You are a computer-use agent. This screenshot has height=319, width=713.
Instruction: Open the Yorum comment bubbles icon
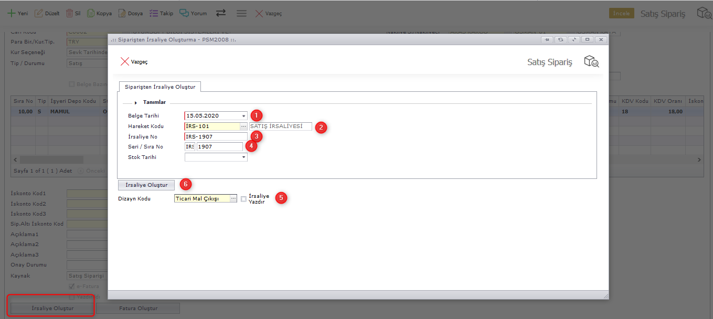coord(184,13)
